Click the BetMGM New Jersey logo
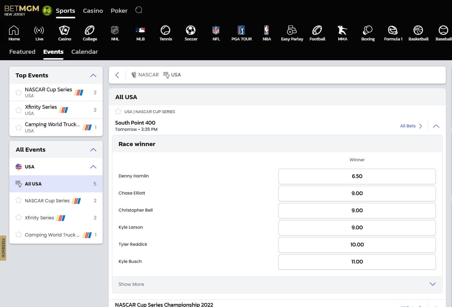Viewport: 452px width, 307px height. pyautogui.click(x=21, y=10)
